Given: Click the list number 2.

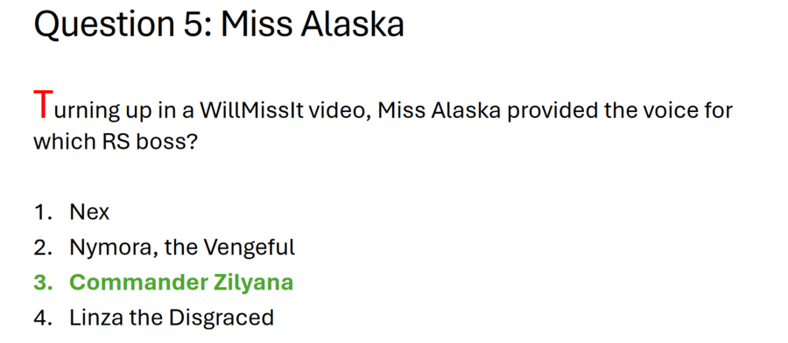Looking at the screenshot, I should 42,247.
